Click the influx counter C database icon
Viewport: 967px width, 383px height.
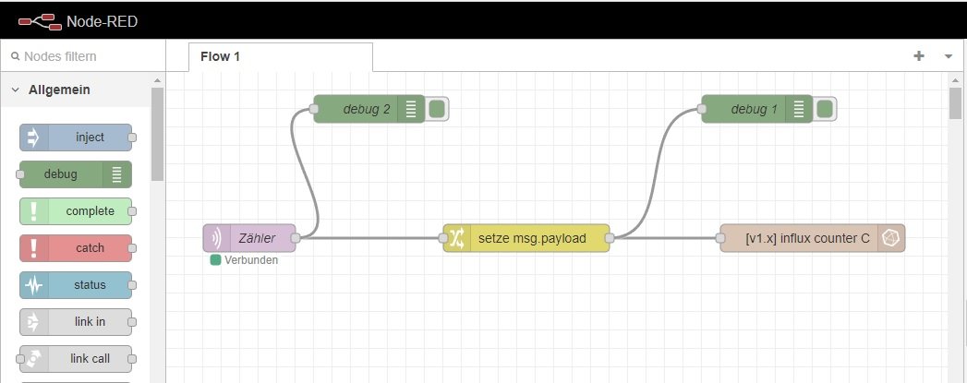coord(891,238)
